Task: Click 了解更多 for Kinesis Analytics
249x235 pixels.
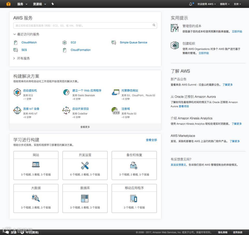Action: coord(237,124)
